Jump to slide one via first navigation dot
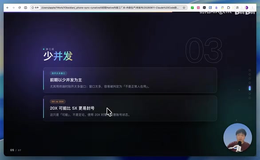260x160 pixels. (250, 70)
